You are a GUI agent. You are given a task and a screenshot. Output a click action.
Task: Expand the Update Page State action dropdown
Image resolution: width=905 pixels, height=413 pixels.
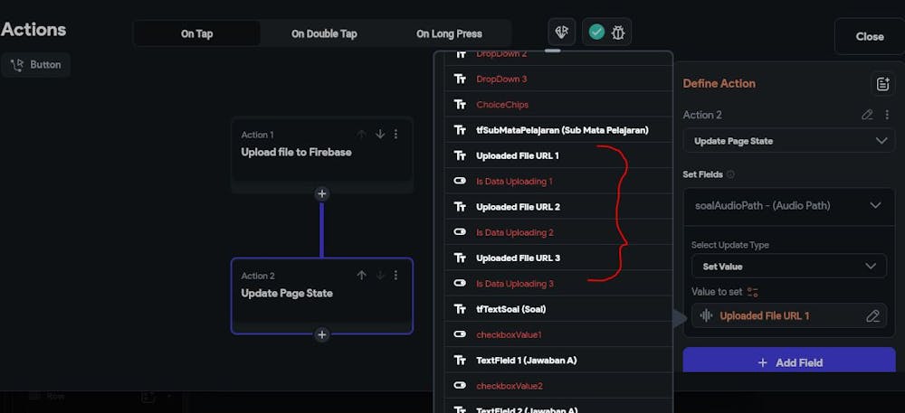tap(789, 141)
